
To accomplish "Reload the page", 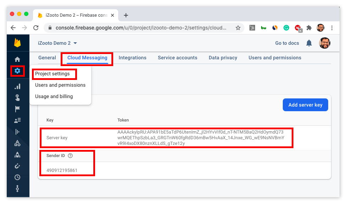I will pyautogui.click(x=36, y=28).
